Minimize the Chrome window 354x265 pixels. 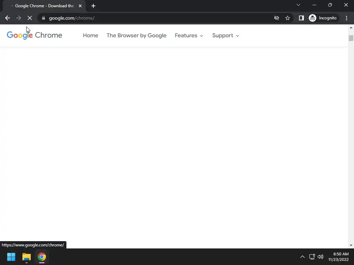314,5
